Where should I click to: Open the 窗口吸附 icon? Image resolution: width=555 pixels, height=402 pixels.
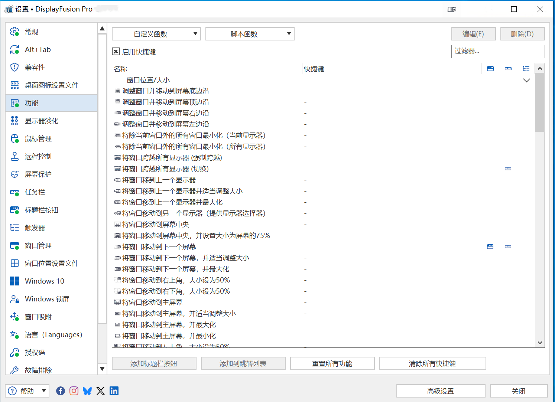14,317
